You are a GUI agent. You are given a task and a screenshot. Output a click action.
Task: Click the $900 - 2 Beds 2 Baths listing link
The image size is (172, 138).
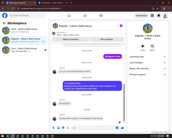(68, 35)
